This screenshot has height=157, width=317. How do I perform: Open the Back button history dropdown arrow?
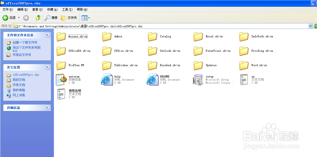19,18
